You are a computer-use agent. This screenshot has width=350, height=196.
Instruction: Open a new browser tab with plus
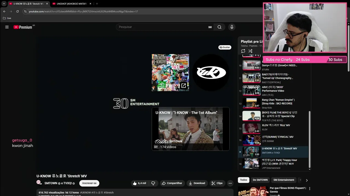(x=97, y=4)
